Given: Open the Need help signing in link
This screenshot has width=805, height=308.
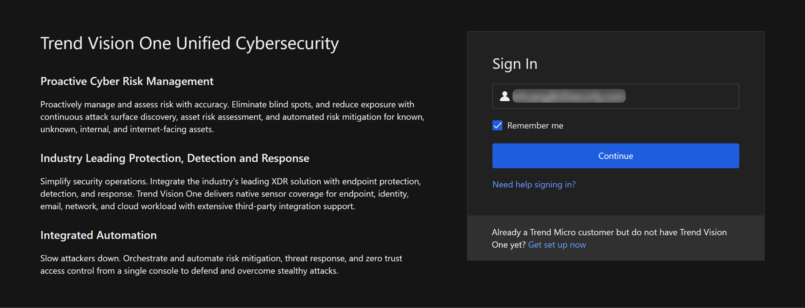Looking at the screenshot, I should 534,184.
